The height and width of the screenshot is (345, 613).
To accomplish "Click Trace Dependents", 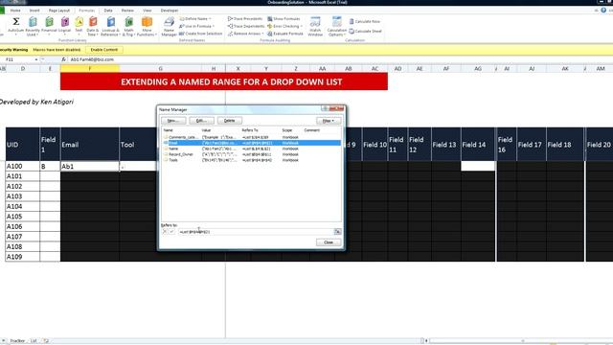I will [246, 26].
